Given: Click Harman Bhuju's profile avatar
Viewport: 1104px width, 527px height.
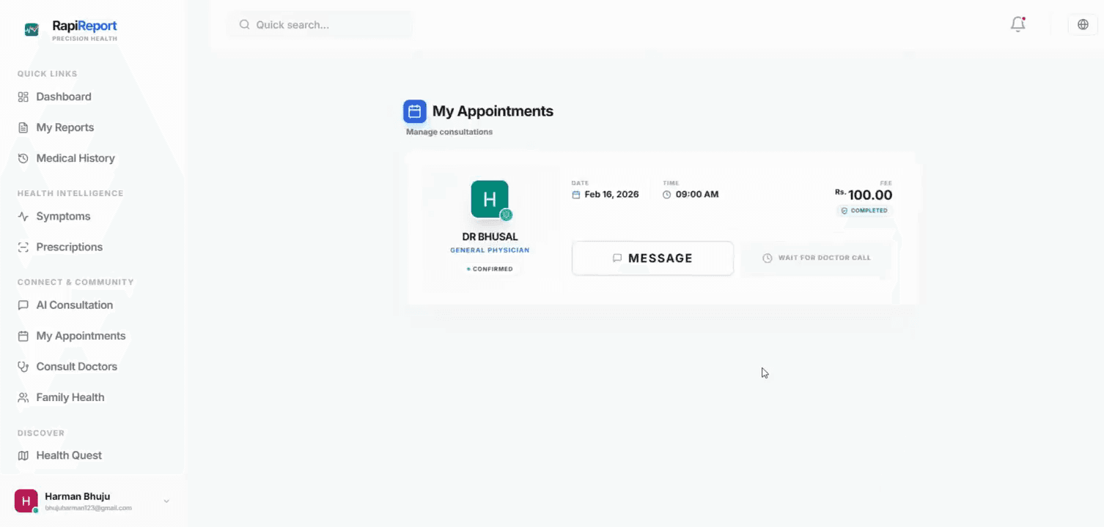Looking at the screenshot, I should [26, 501].
